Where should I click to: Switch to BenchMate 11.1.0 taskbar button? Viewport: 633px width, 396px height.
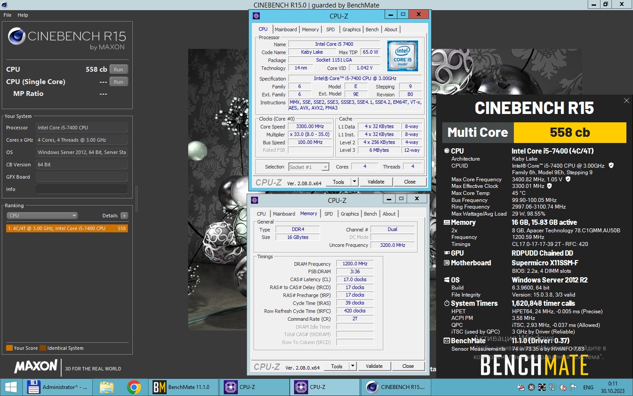pos(183,387)
